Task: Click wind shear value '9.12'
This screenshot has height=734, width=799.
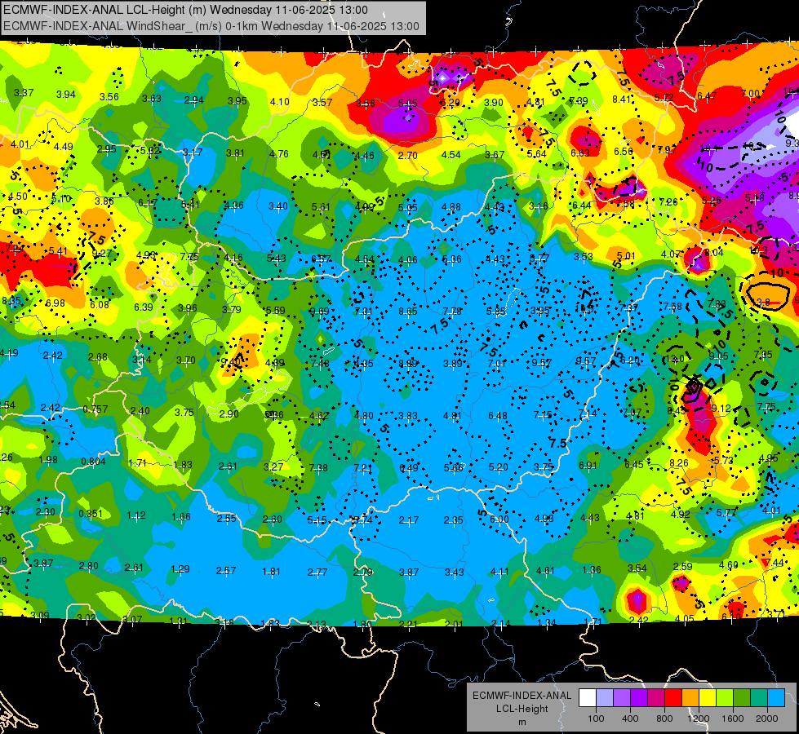Action: pyautogui.click(x=721, y=408)
